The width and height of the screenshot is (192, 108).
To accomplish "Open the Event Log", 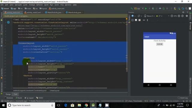I will (x=183, y=98).
